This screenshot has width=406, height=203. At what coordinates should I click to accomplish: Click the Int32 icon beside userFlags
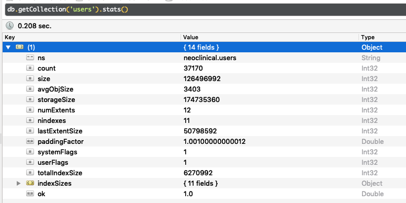(30, 162)
